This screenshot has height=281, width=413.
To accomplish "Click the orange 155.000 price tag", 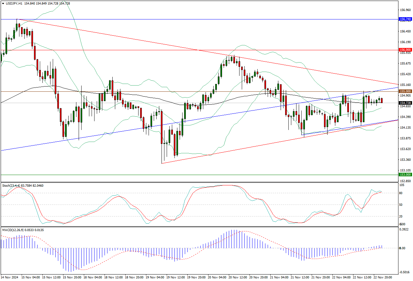I will coord(405,91).
